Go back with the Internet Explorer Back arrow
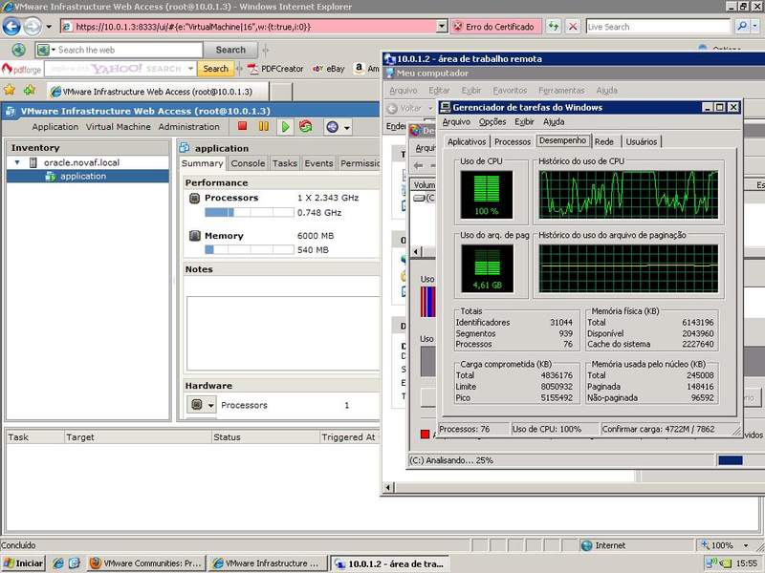The height and width of the screenshot is (573, 765). (x=11, y=27)
